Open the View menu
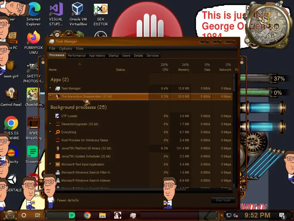294x221 pixels. pyautogui.click(x=80, y=48)
